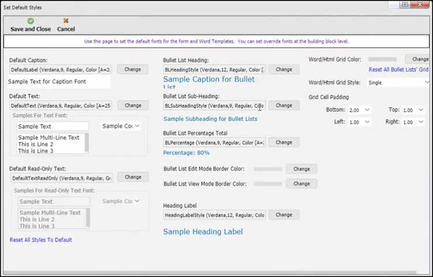The width and height of the screenshot is (433, 277).
Task: Open the Word/Html Grid Style dropdown
Action: tap(427, 83)
